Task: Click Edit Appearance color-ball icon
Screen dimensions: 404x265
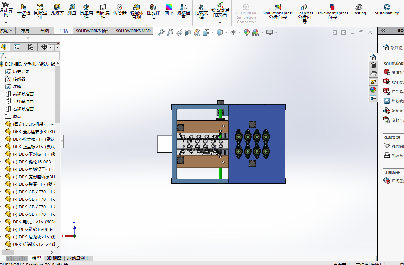Action: point(247,32)
